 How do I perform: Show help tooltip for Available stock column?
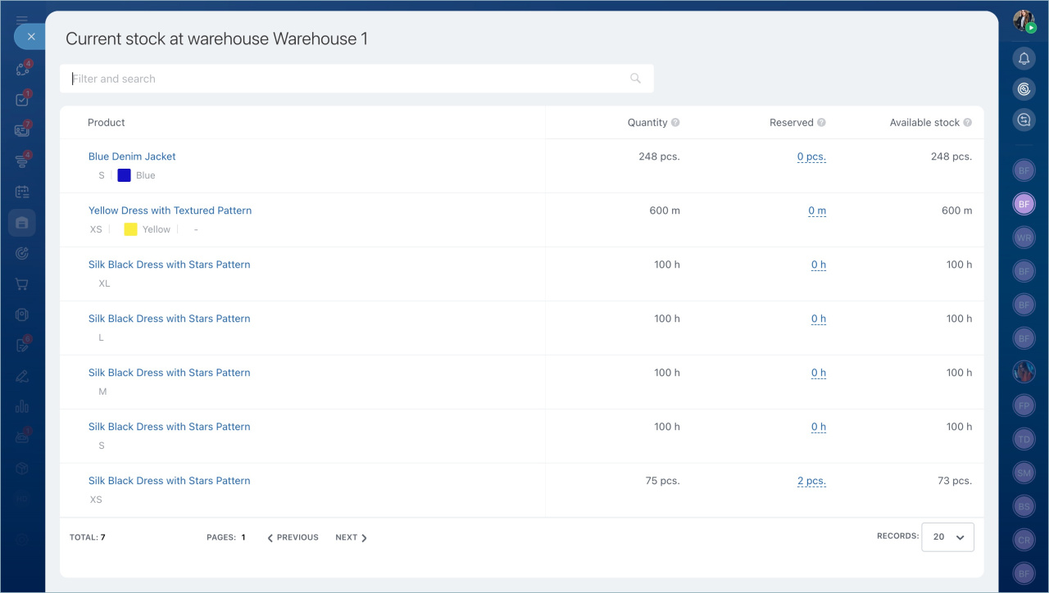click(967, 123)
